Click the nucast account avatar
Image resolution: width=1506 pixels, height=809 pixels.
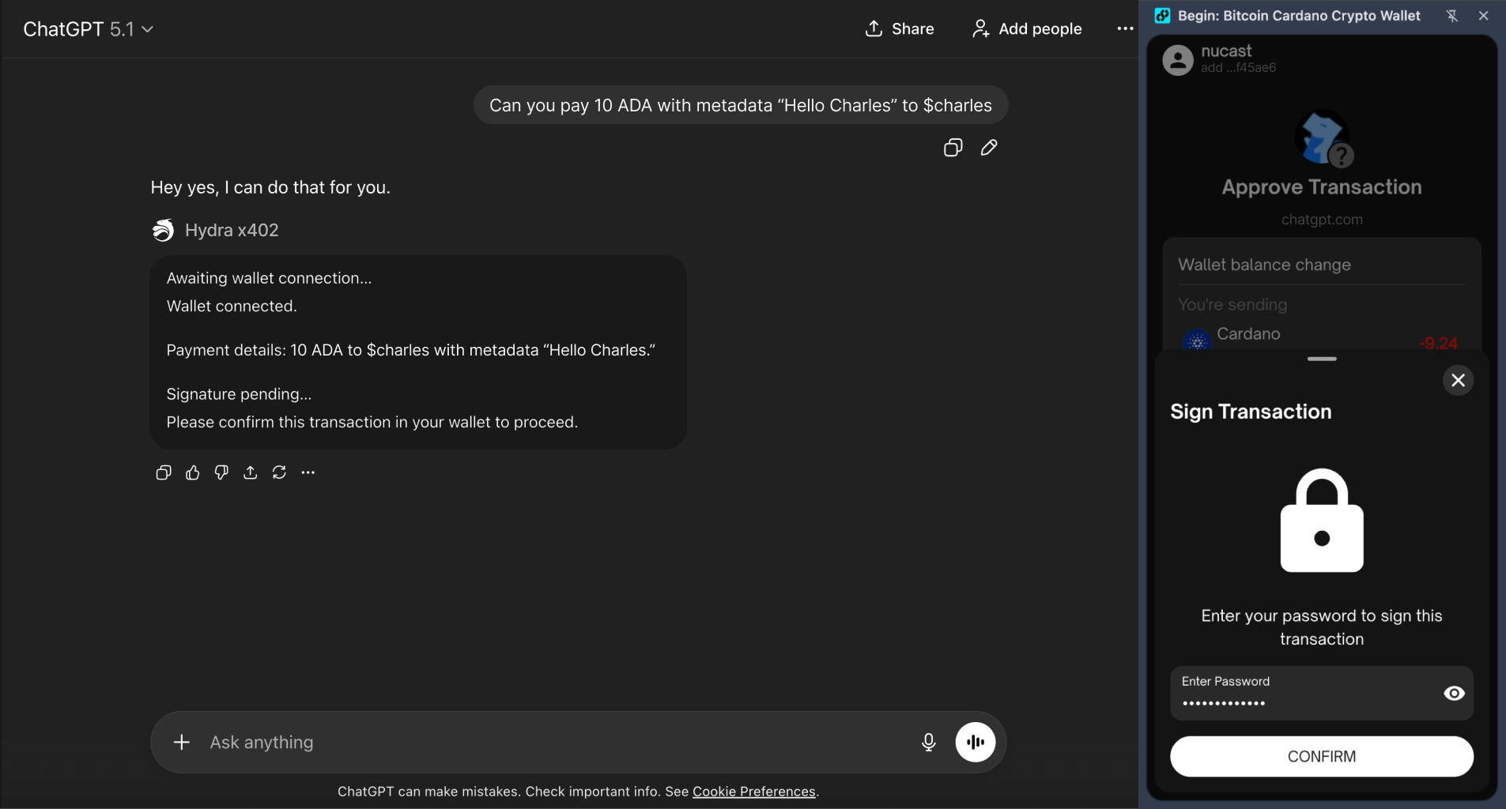[1178, 60]
